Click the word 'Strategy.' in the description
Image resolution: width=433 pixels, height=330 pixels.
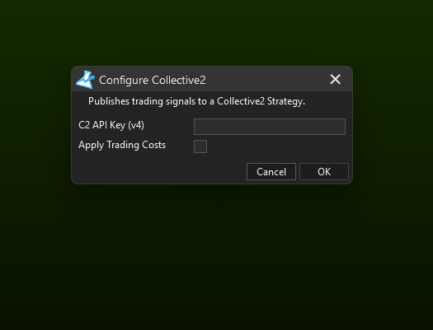point(286,101)
